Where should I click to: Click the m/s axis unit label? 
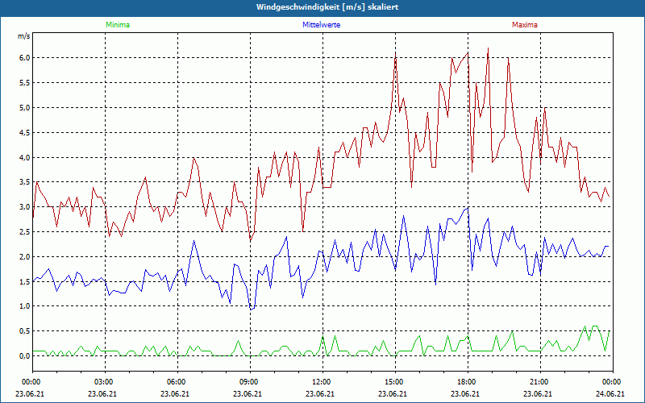(x=24, y=36)
